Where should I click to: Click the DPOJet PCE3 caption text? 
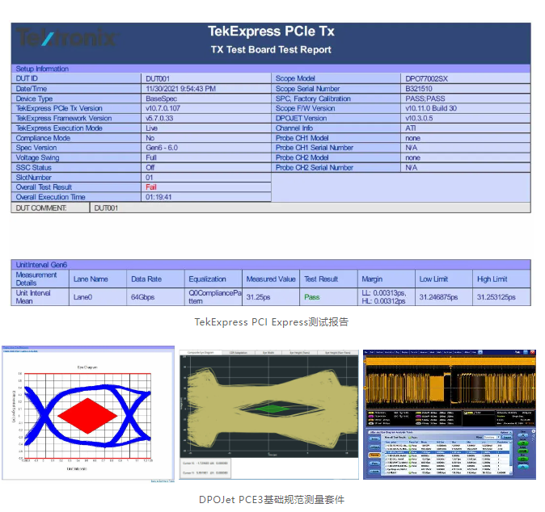click(x=271, y=499)
